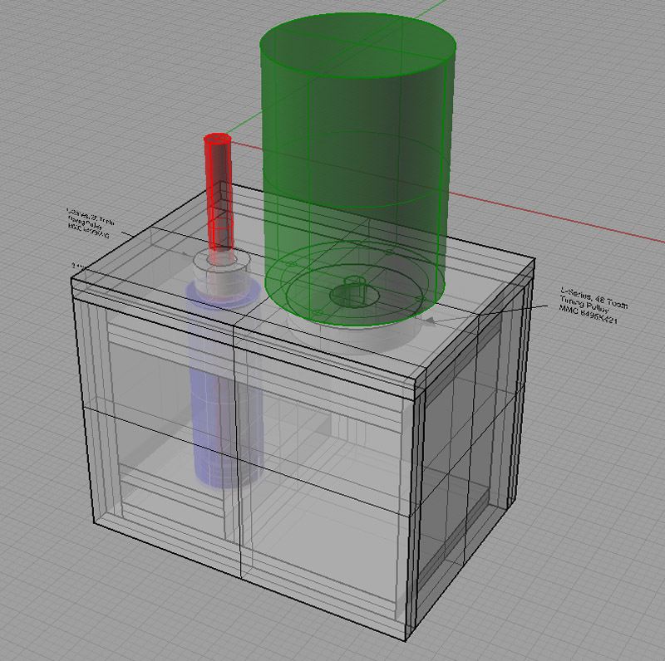Select the square bore inside the green cylinder

[x=352, y=292]
